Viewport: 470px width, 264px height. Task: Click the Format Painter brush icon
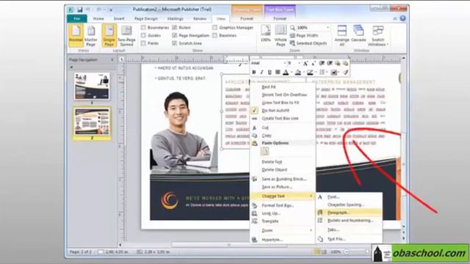tap(346, 72)
